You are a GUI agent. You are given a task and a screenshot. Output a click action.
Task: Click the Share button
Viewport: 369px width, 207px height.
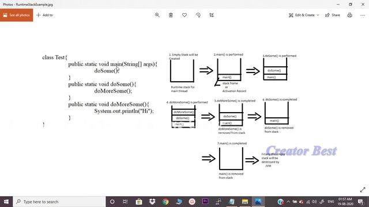333,15
